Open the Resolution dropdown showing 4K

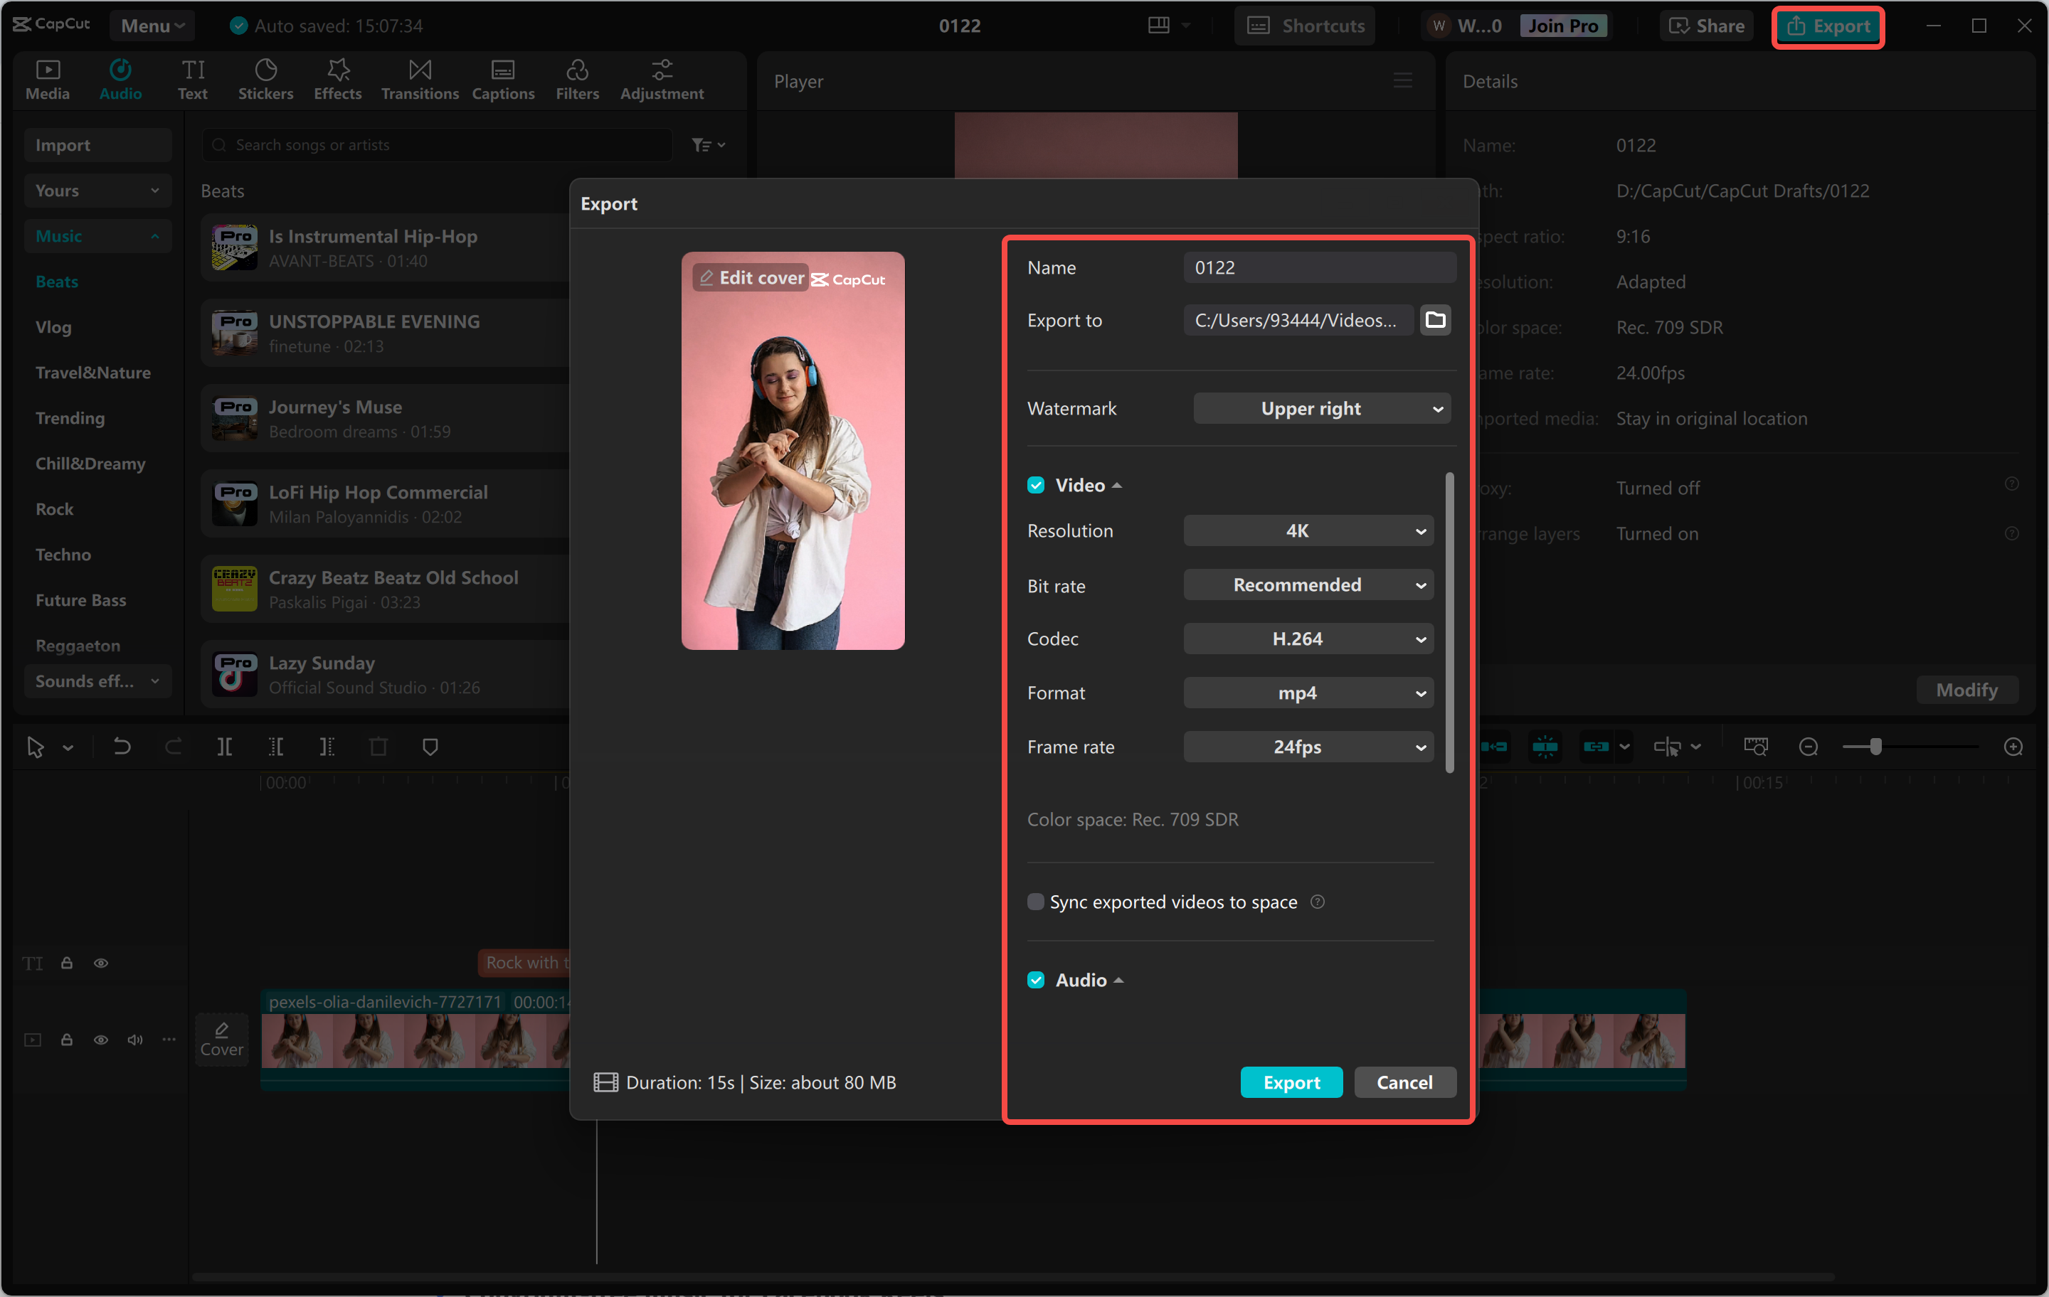1308,530
